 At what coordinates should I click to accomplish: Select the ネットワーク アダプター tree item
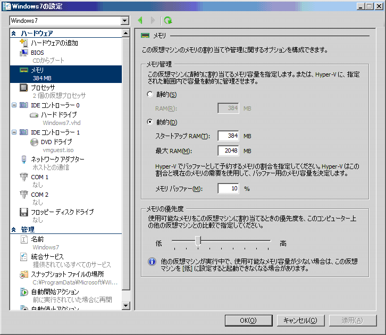tap(57, 159)
